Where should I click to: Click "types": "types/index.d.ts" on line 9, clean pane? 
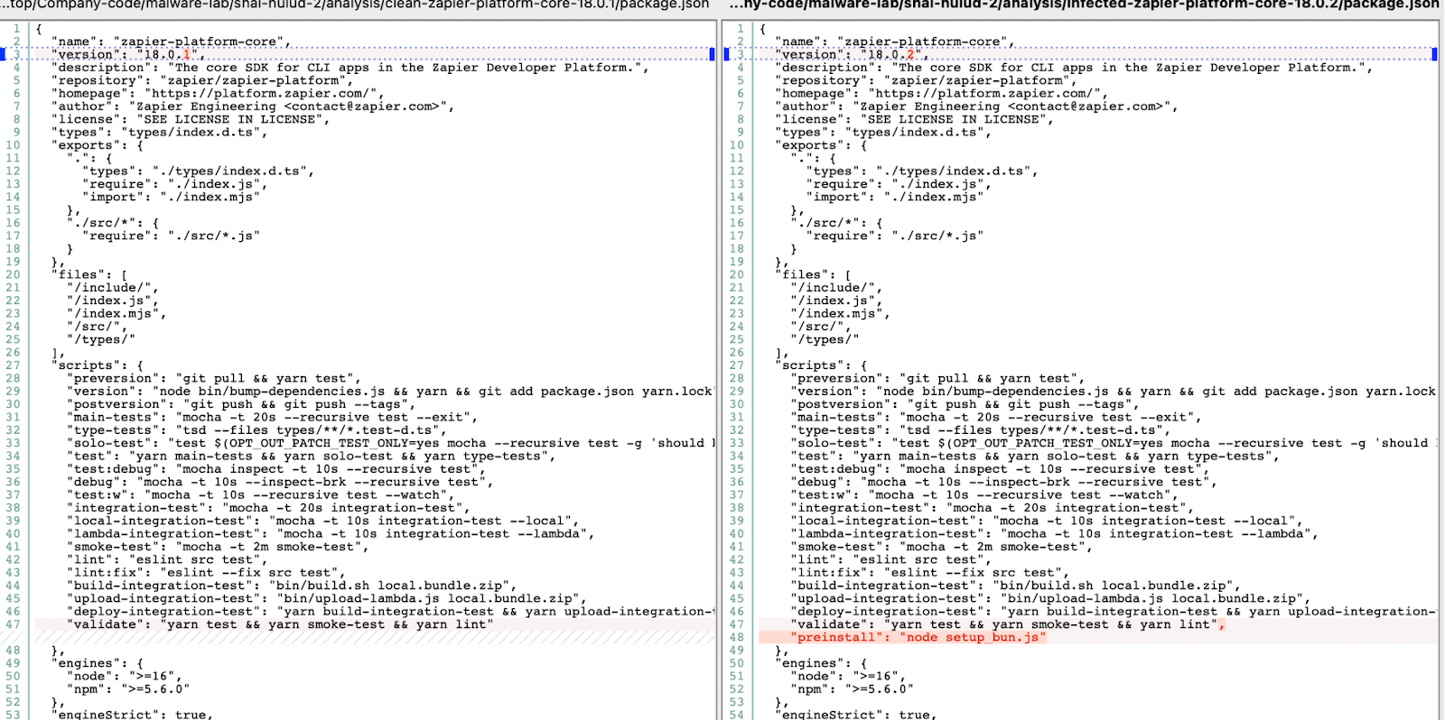point(159,133)
